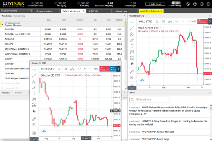212x141 pixels.
Task: Open Global Markets top news headline
Action: [158, 132]
